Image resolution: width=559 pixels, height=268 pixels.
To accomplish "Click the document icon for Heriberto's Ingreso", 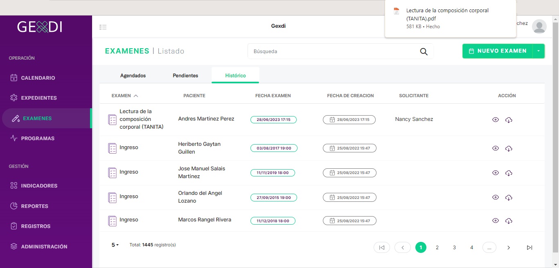I will (112, 148).
